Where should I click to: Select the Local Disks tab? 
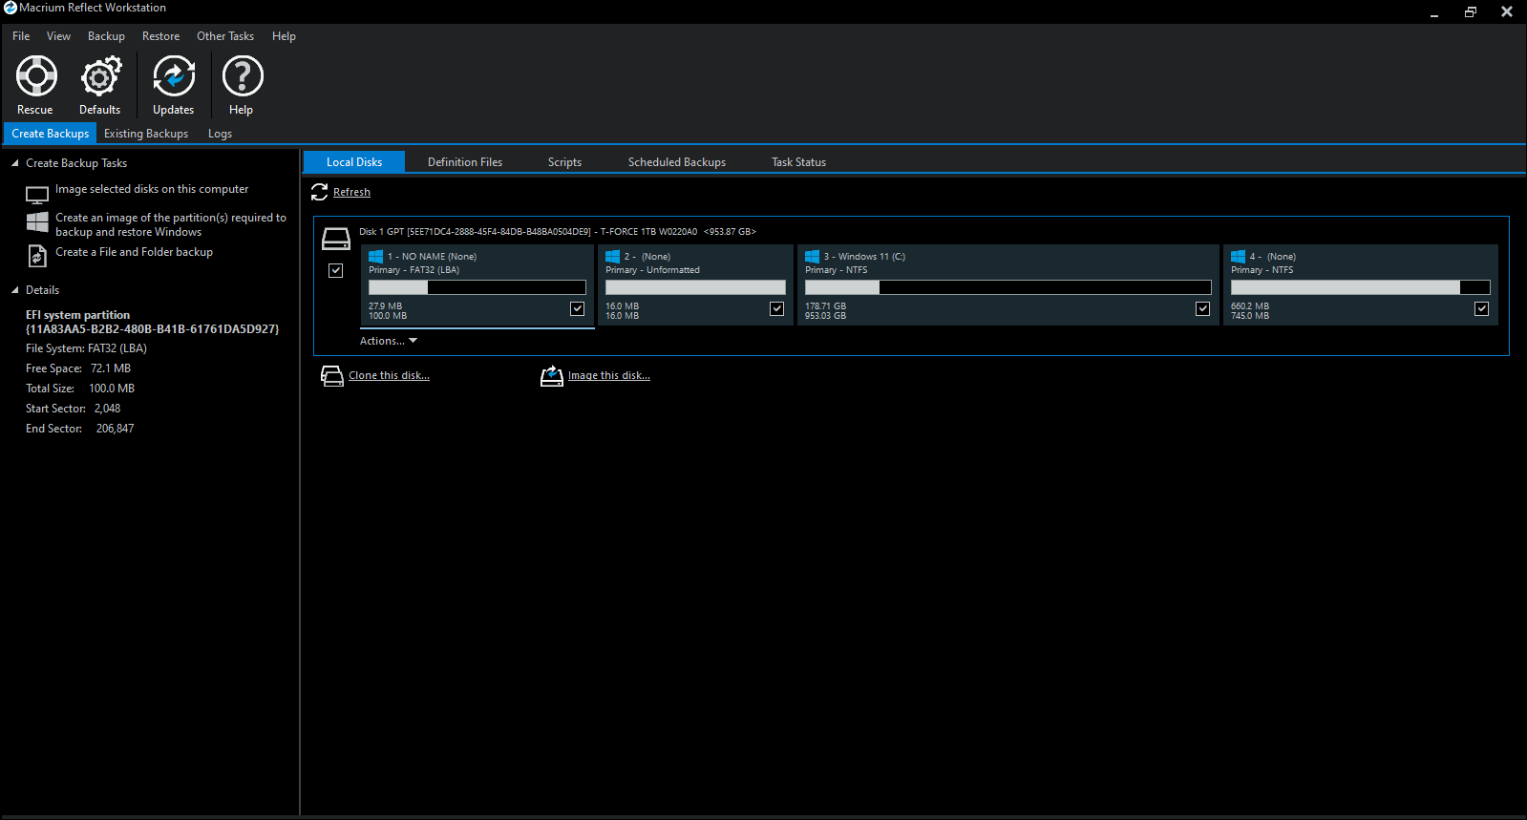[x=354, y=162]
